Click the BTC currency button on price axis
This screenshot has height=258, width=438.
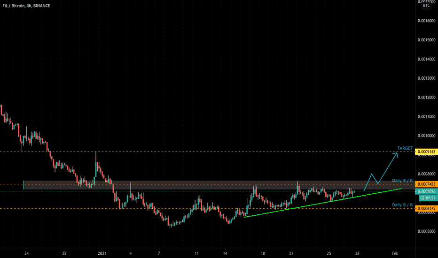click(x=426, y=6)
